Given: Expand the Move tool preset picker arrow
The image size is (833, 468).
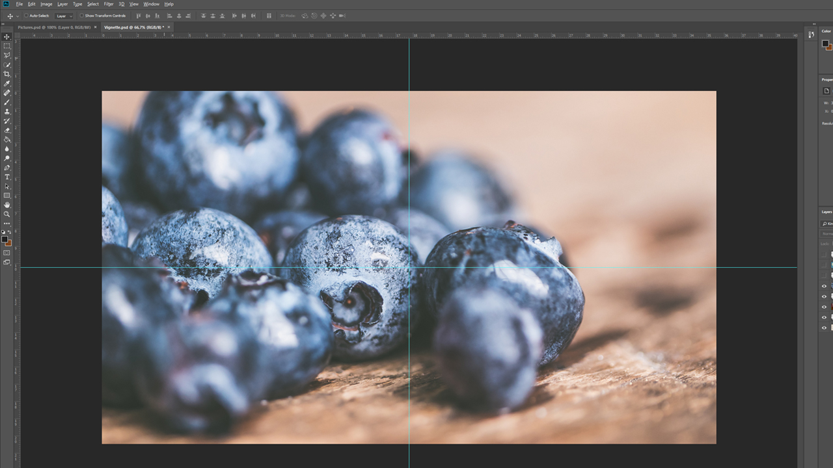Looking at the screenshot, I should tap(18, 16).
